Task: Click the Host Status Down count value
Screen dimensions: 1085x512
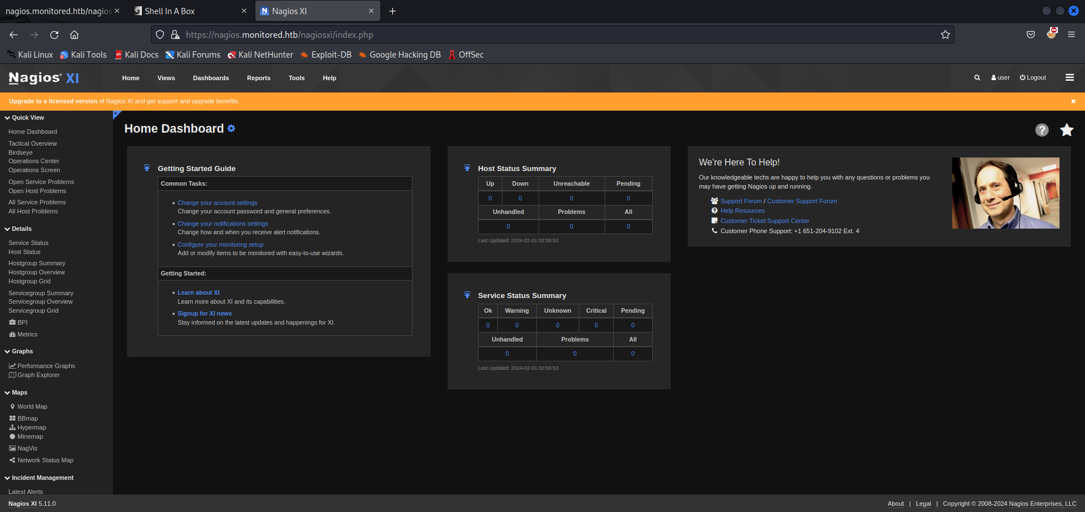Action: (520, 198)
